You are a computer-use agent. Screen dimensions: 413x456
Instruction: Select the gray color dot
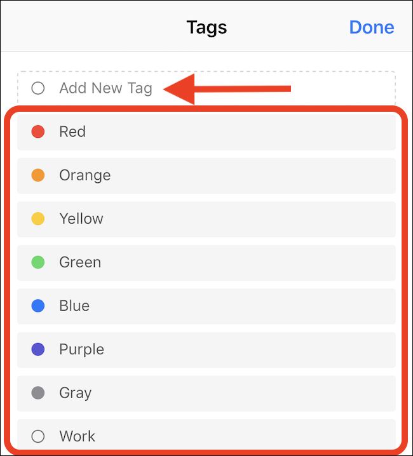click(x=38, y=392)
